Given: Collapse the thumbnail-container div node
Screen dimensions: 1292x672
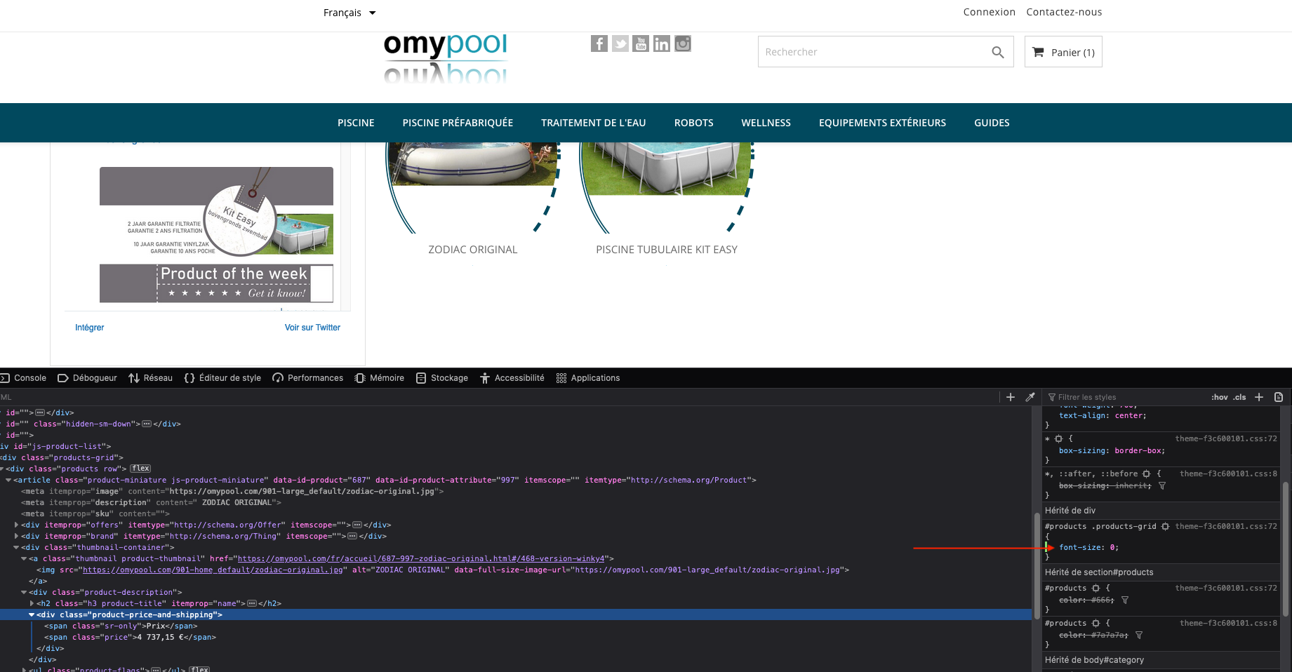Looking at the screenshot, I should point(16,547).
